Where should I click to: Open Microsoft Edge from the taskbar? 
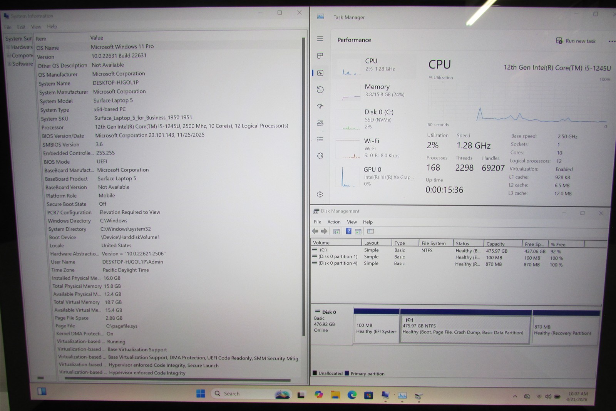(x=352, y=395)
